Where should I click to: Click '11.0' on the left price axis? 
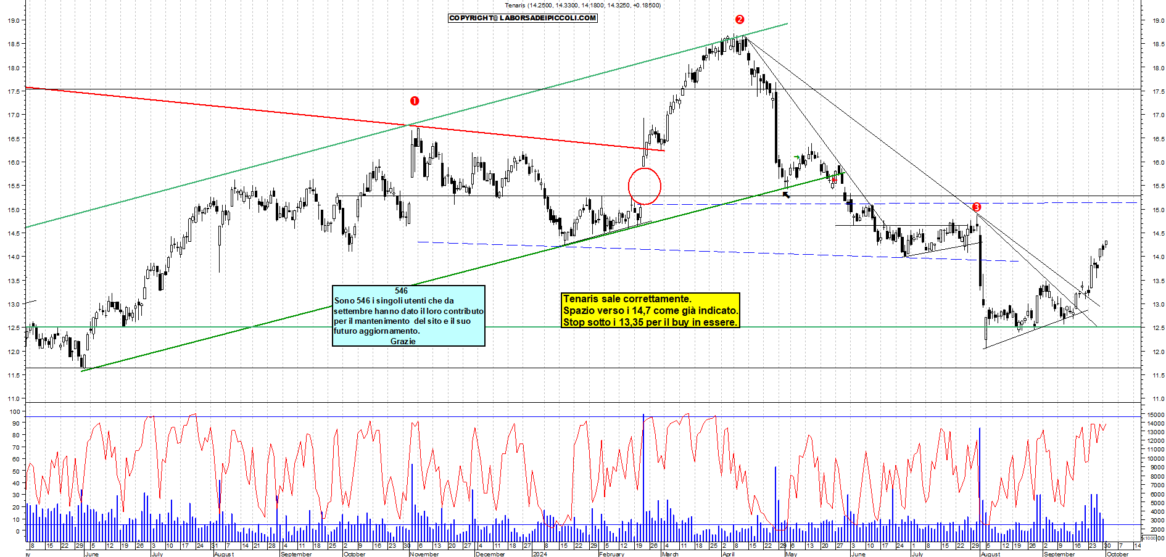tap(14, 398)
